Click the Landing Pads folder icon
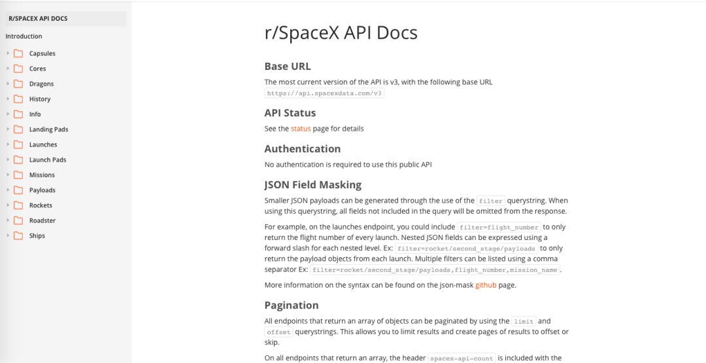Screen dimensions: 706x363 click(x=18, y=130)
